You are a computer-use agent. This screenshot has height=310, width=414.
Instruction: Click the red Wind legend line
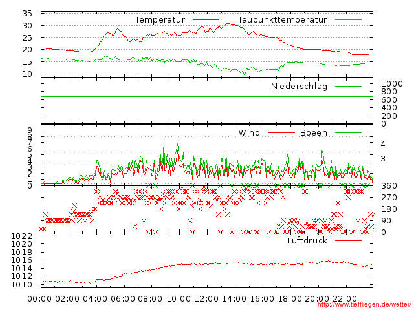click(x=281, y=132)
